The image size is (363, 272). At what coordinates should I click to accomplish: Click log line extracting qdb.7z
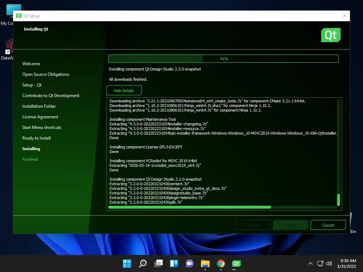pyautogui.click(x=146, y=202)
